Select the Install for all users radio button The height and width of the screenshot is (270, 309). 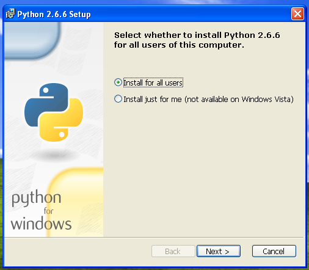(118, 82)
